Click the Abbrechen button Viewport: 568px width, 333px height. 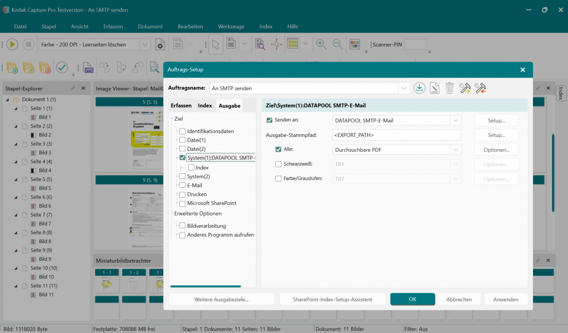coord(459,299)
